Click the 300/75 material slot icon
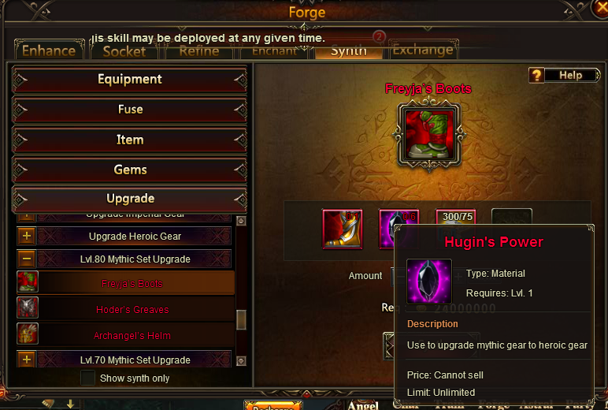The image size is (608, 410). pyautogui.click(x=456, y=217)
